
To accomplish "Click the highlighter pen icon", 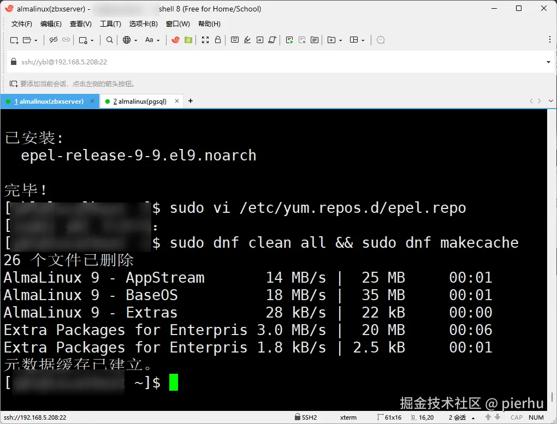I will click(x=247, y=40).
